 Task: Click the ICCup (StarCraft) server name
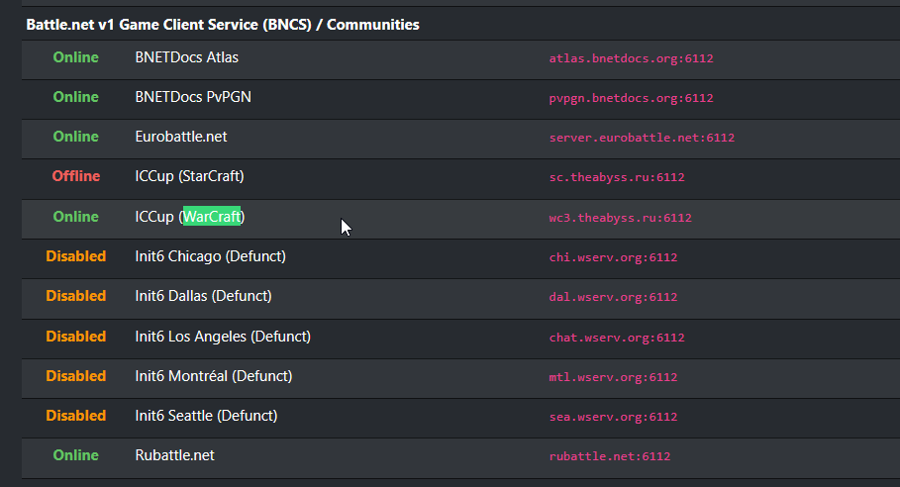pos(189,176)
